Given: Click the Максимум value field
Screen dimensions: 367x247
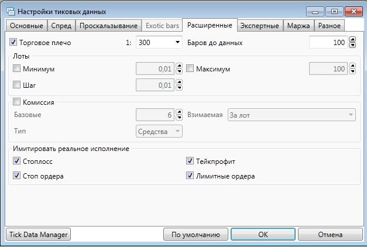Looking at the screenshot, I should [x=328, y=68].
